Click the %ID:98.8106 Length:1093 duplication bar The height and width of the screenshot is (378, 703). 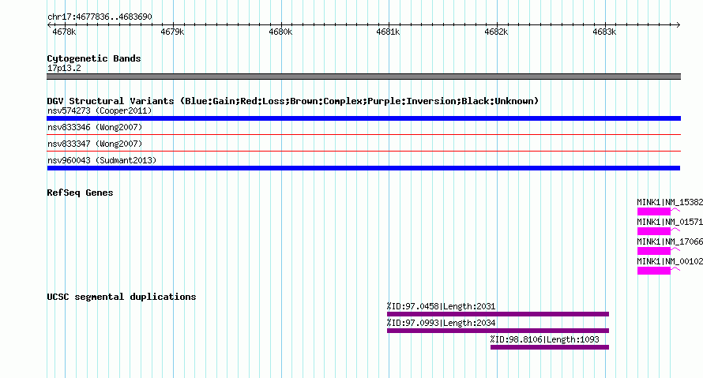550,347
